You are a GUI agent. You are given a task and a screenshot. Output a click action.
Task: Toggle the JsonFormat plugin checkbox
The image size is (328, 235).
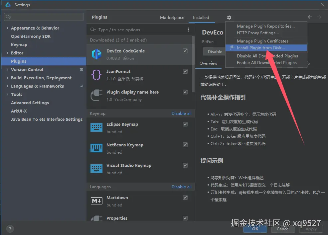click(x=185, y=71)
